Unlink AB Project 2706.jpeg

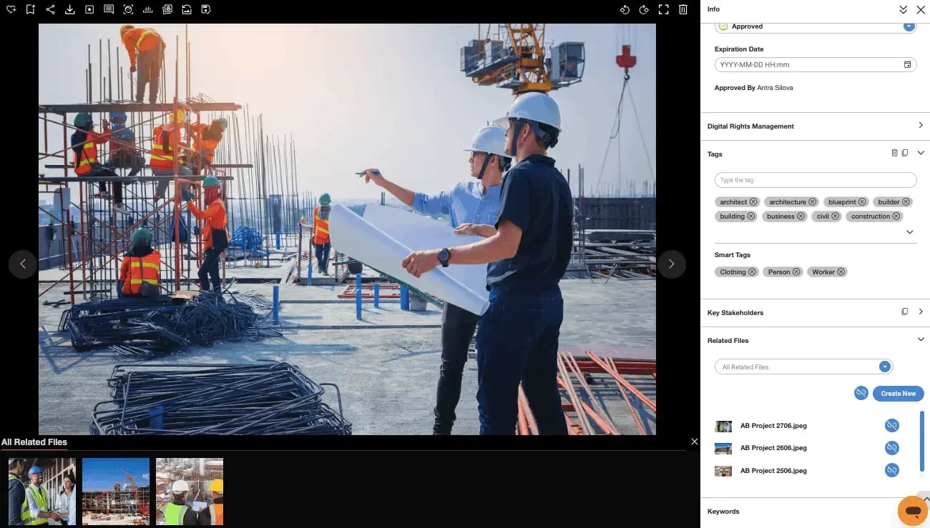coord(891,424)
